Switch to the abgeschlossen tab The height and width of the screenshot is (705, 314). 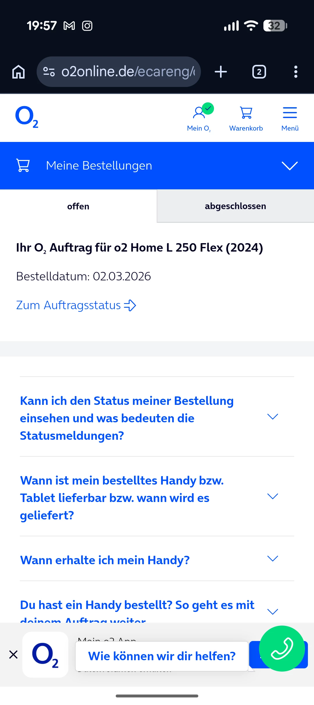[235, 206]
